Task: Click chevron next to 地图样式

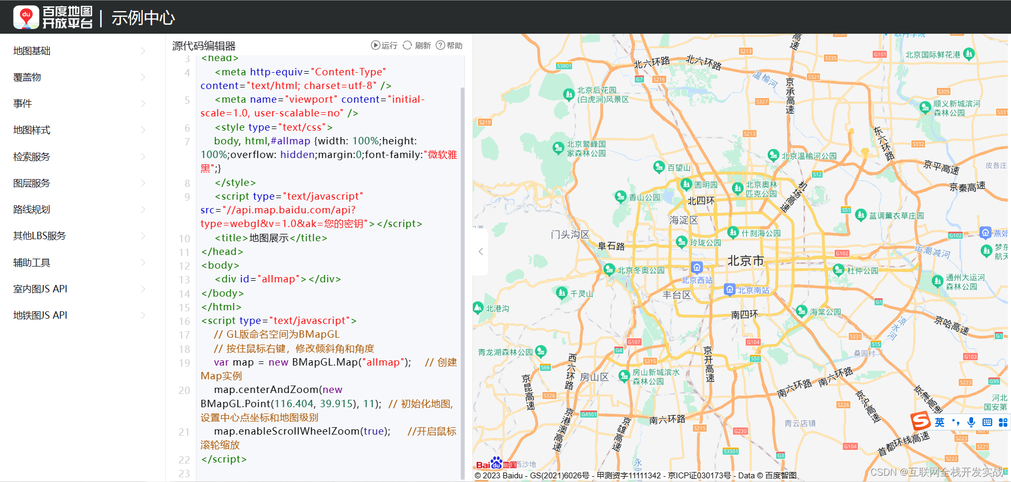Action: point(143,130)
